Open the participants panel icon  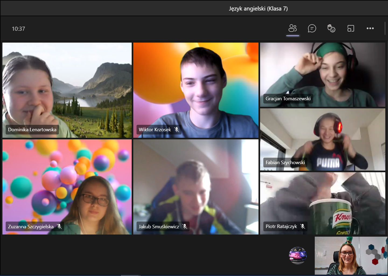(x=292, y=28)
